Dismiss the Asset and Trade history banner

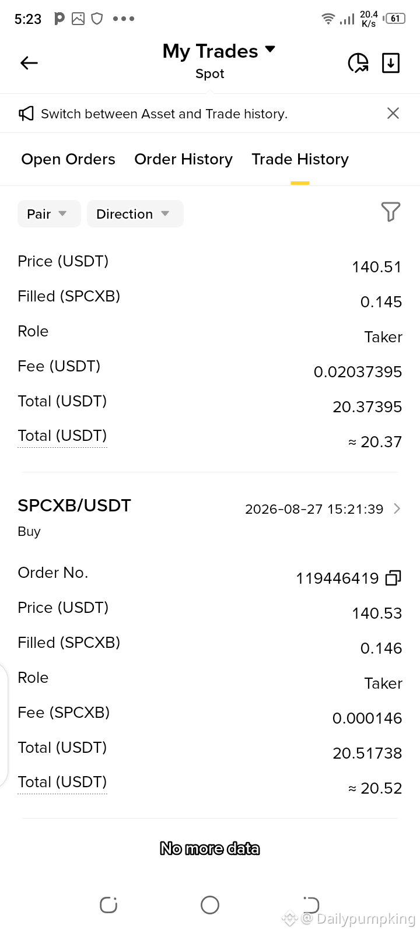point(393,113)
